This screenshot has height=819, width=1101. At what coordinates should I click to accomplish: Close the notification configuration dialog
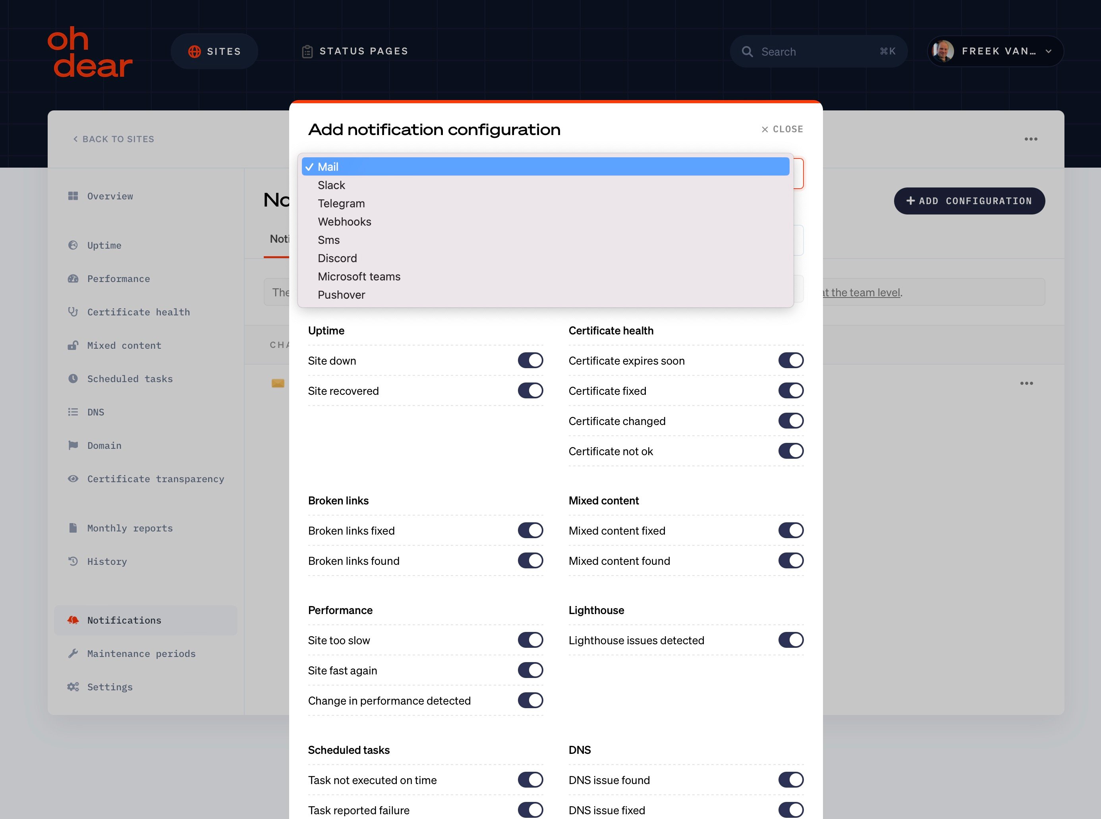click(x=782, y=129)
